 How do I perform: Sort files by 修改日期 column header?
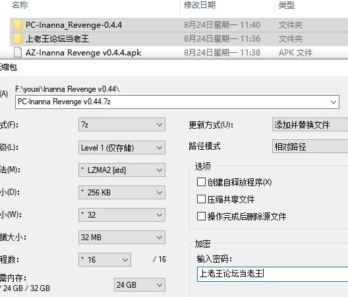pyautogui.click(x=200, y=5)
